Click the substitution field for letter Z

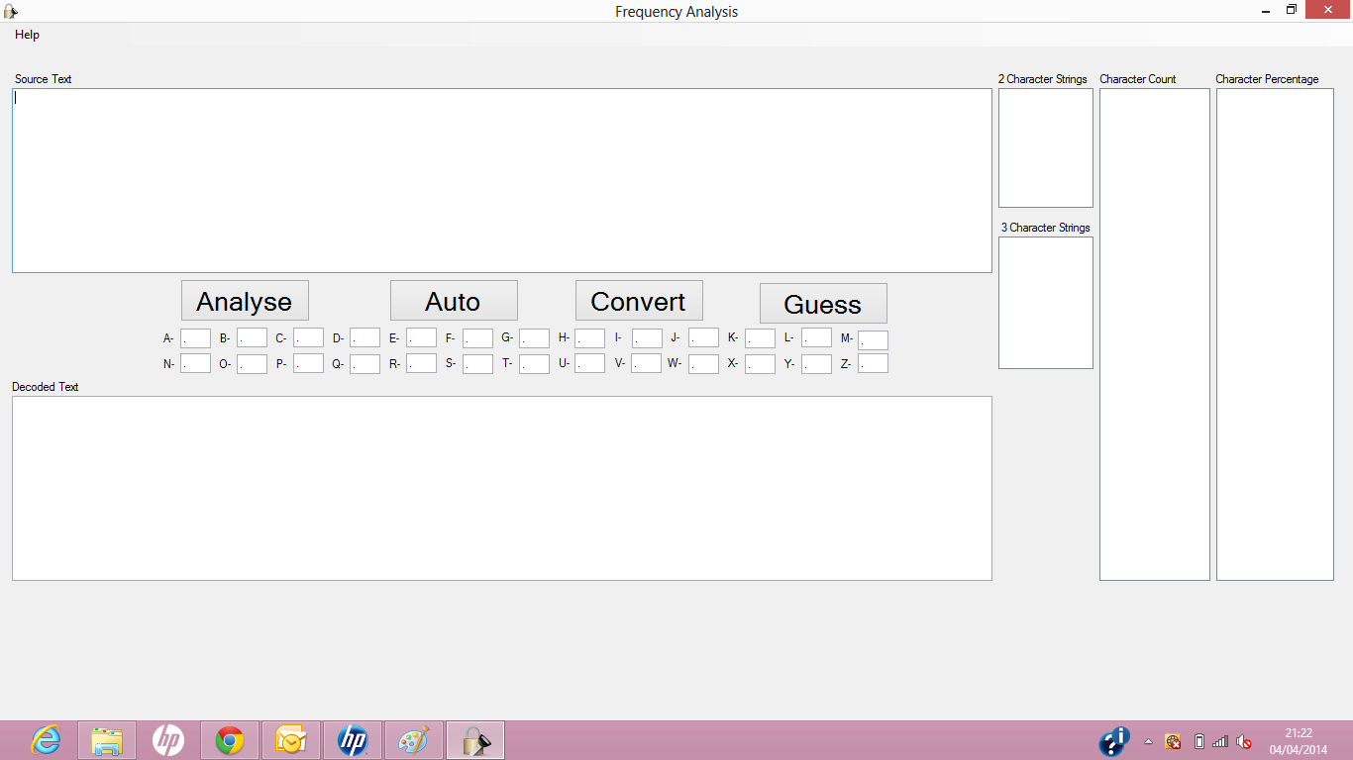tap(873, 363)
